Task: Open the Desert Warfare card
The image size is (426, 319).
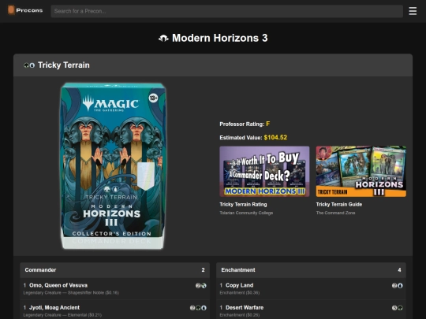Action: pyautogui.click(x=245, y=307)
